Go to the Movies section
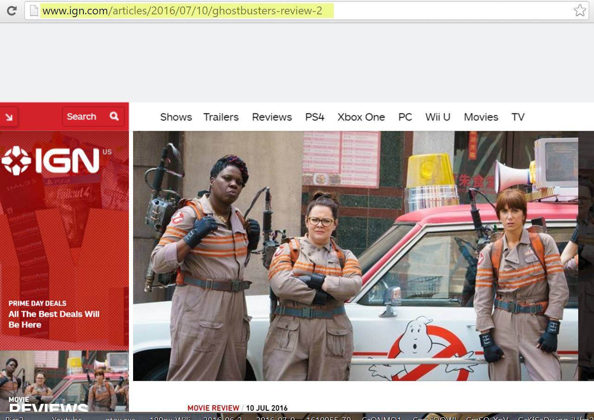Screen dimensions: 594x420 point(481,117)
